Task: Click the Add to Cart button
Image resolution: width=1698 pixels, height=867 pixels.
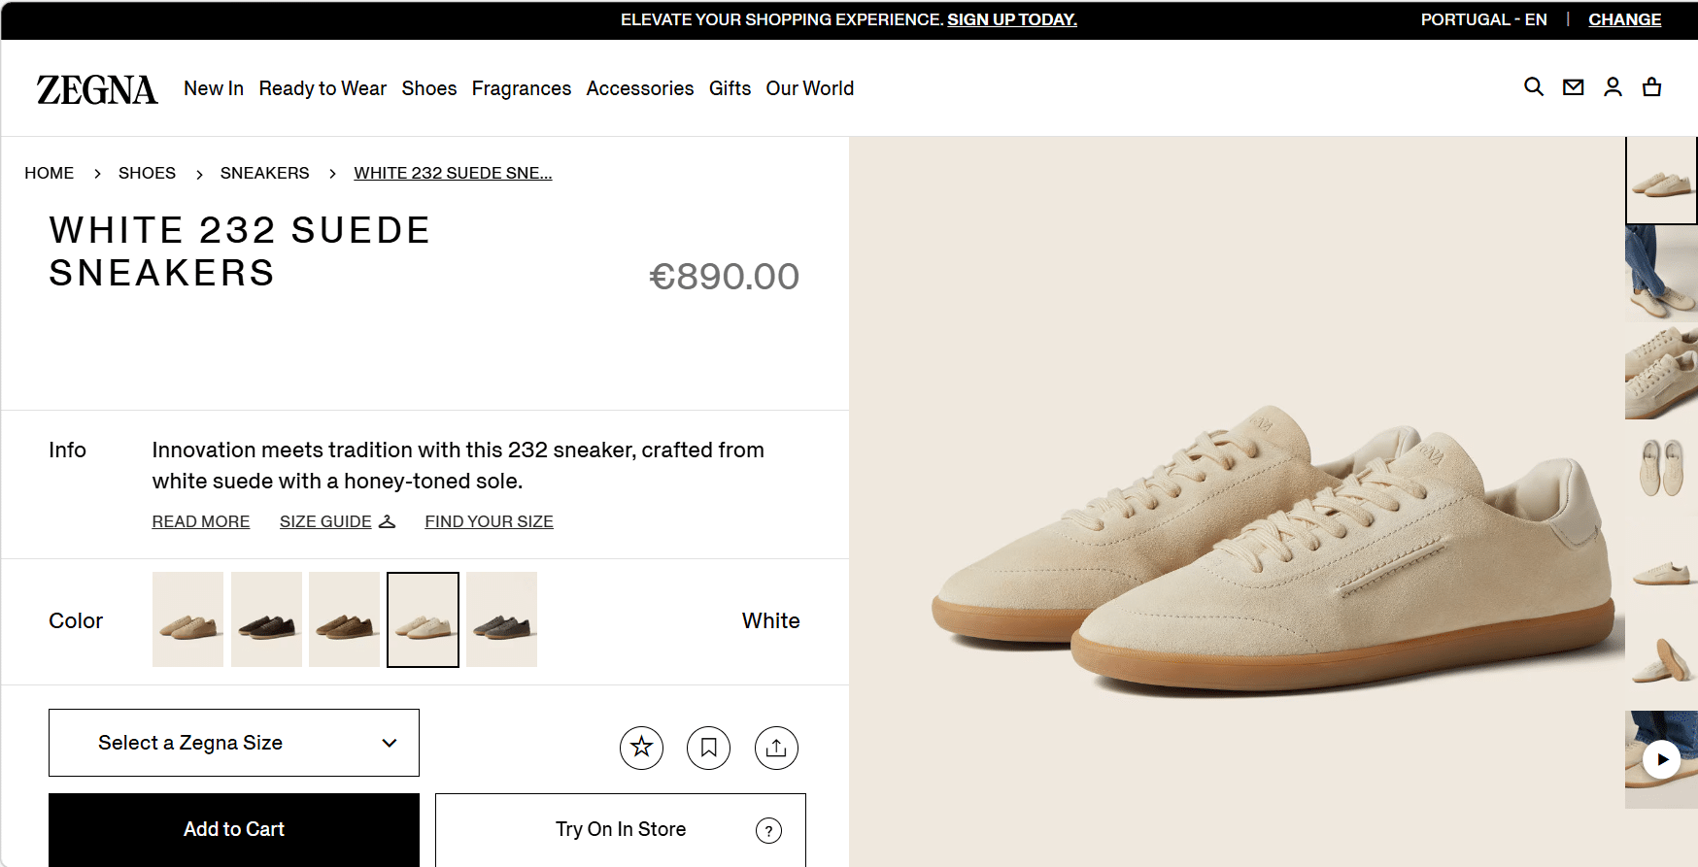Action: coord(234,829)
